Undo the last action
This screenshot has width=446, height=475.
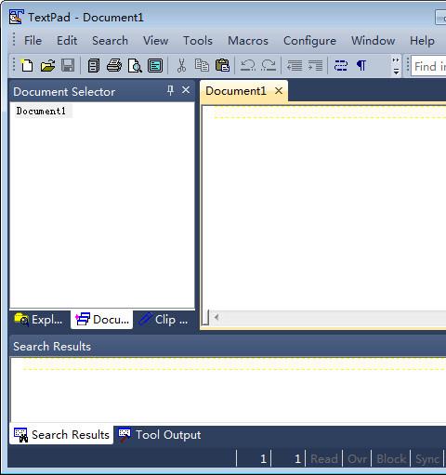click(x=248, y=66)
